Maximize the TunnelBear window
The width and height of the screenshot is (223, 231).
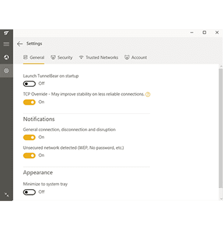click(x=204, y=32)
